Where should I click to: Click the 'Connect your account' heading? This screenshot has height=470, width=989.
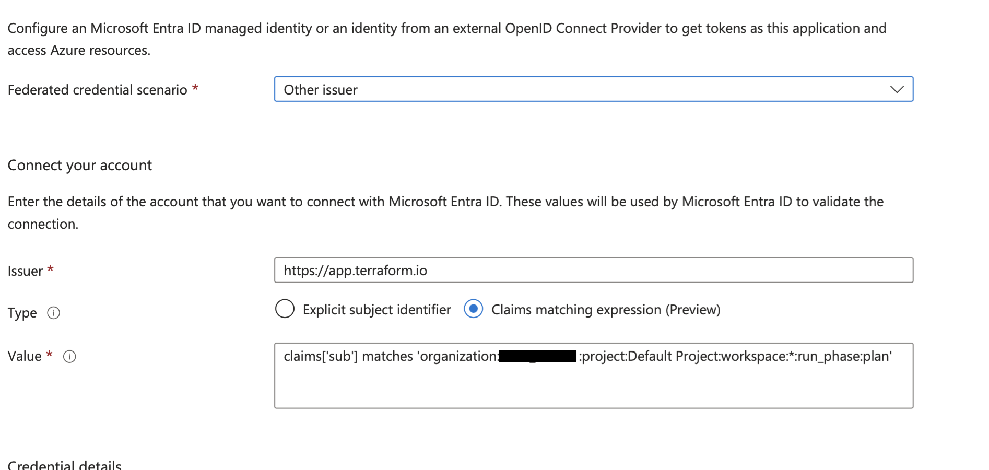click(x=79, y=166)
